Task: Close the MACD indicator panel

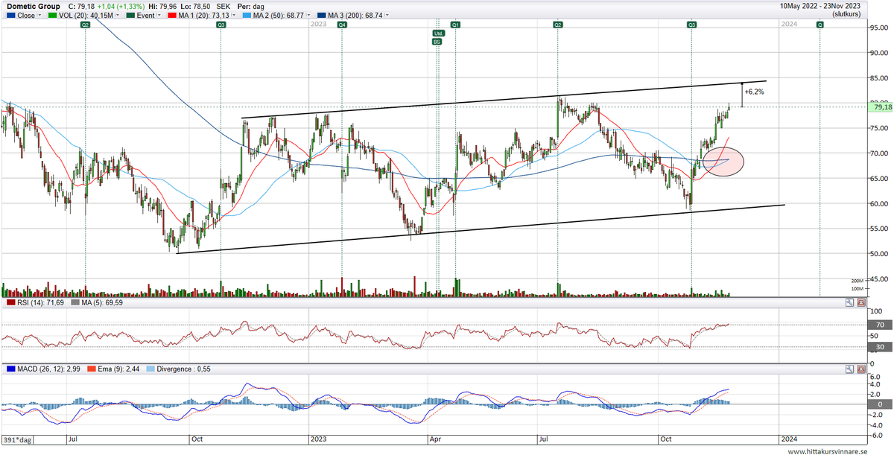Action: click(x=861, y=369)
